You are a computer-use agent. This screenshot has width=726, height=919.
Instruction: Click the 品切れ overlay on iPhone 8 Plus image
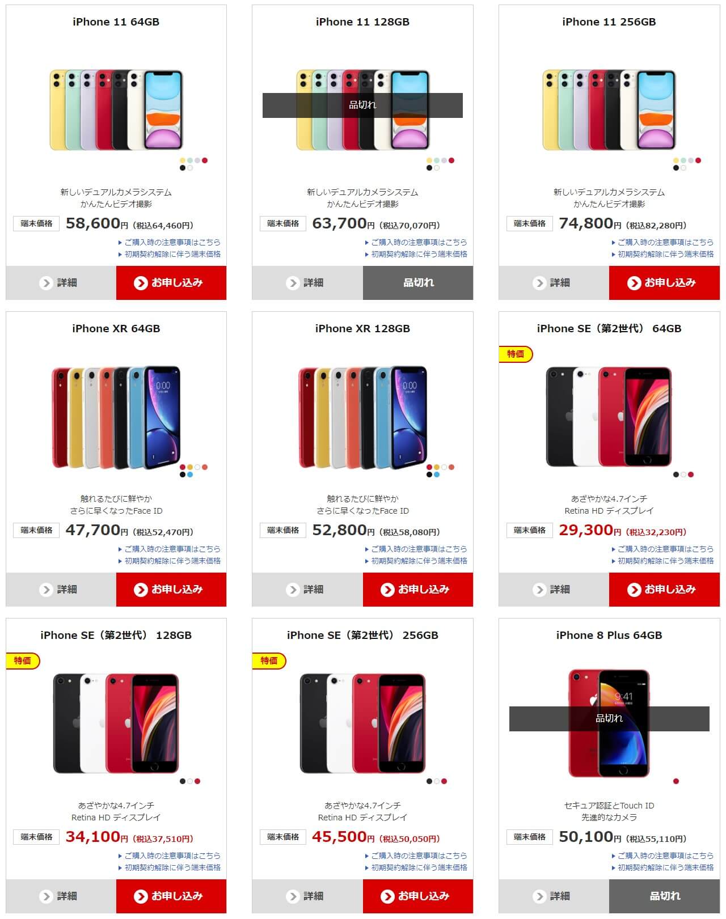[x=609, y=718]
